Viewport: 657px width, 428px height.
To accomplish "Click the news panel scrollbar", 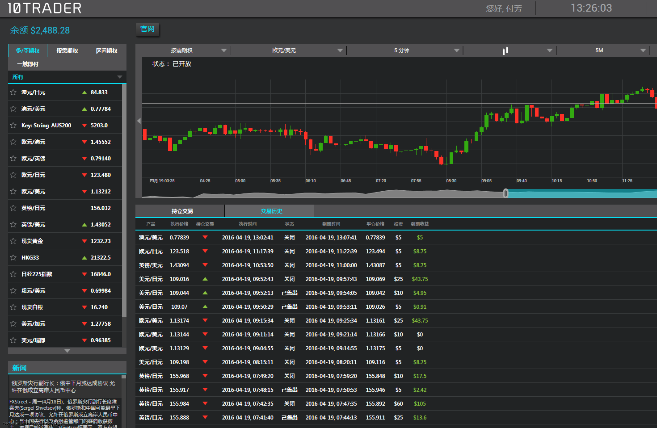I will [124, 377].
